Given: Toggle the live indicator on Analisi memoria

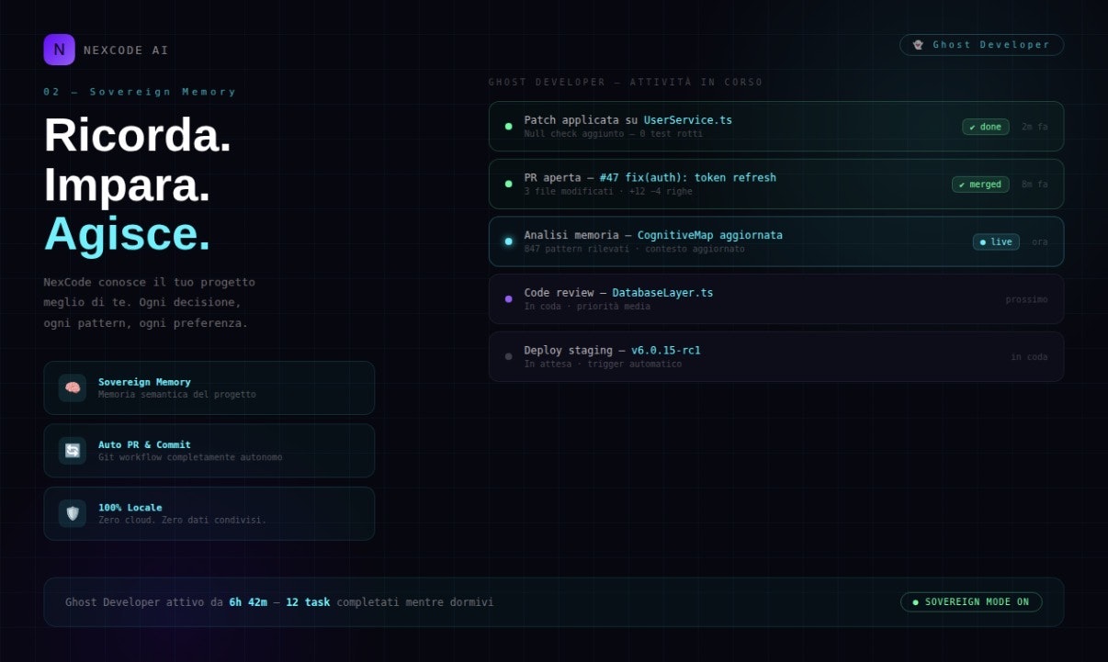Looking at the screenshot, I should (996, 241).
